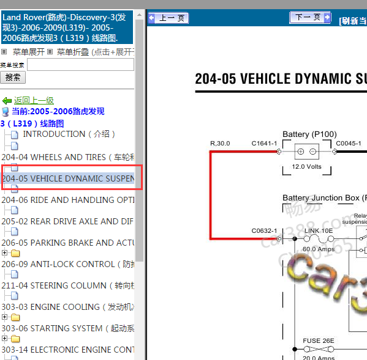Open 303-14 ELECTRONIC ENGINE CONTROL item
The width and height of the screenshot is (367, 360).
[x=67, y=350]
